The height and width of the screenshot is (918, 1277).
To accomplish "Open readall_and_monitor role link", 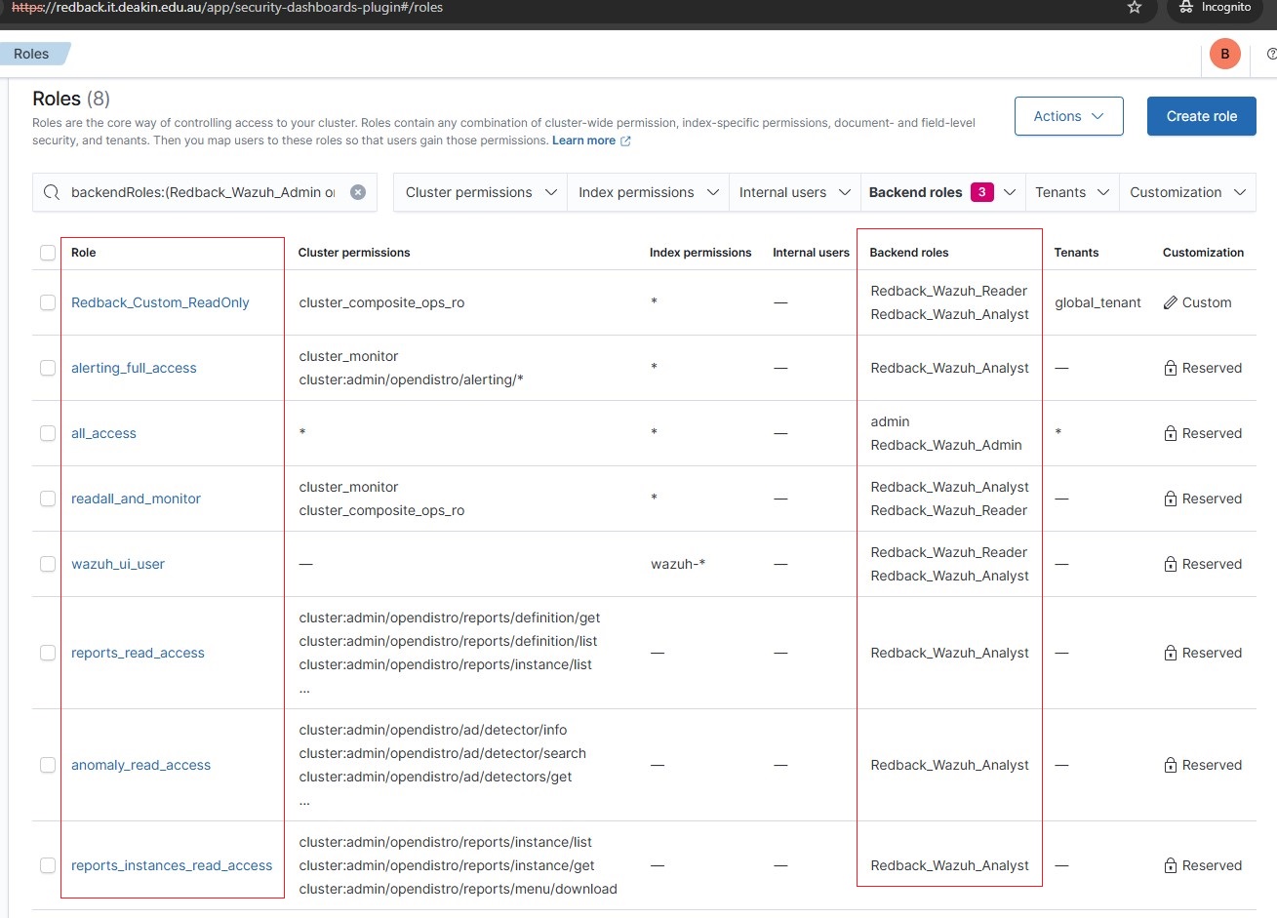I will (x=136, y=499).
